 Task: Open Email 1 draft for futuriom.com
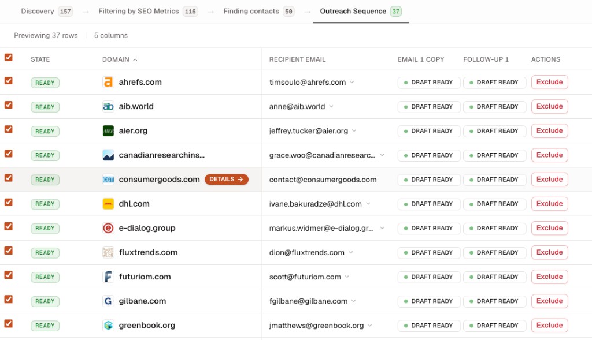(x=429, y=277)
